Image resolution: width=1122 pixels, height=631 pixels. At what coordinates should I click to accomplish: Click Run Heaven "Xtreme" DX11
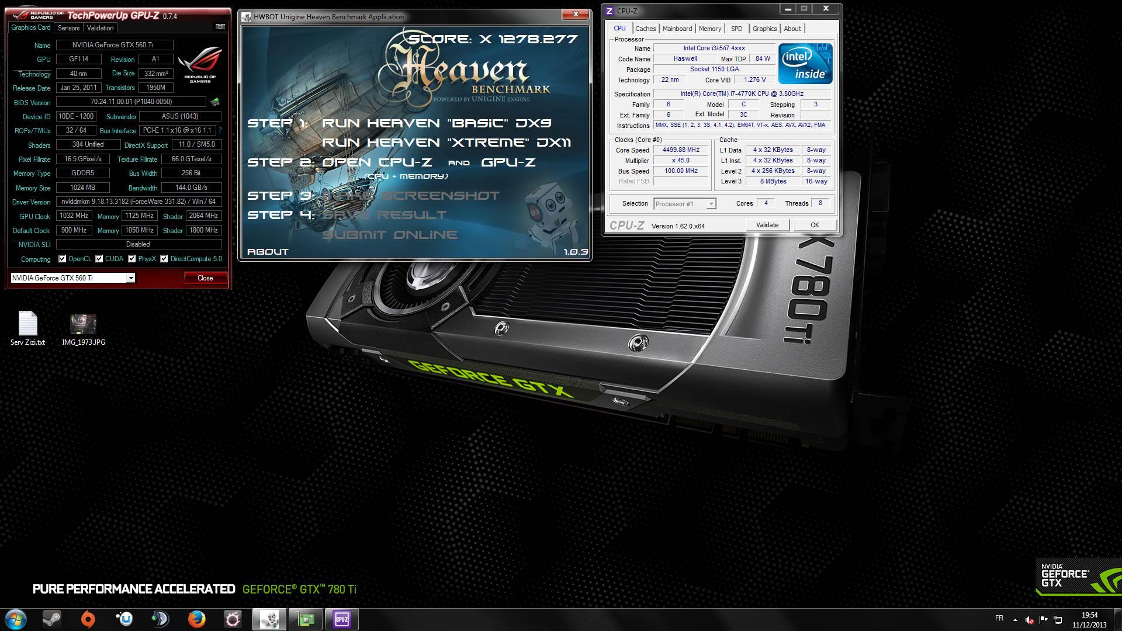tap(446, 143)
